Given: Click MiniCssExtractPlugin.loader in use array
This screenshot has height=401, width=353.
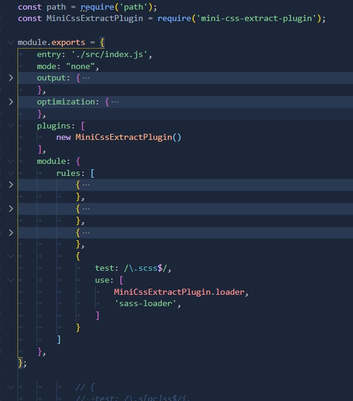Looking at the screenshot, I should click(179, 292).
